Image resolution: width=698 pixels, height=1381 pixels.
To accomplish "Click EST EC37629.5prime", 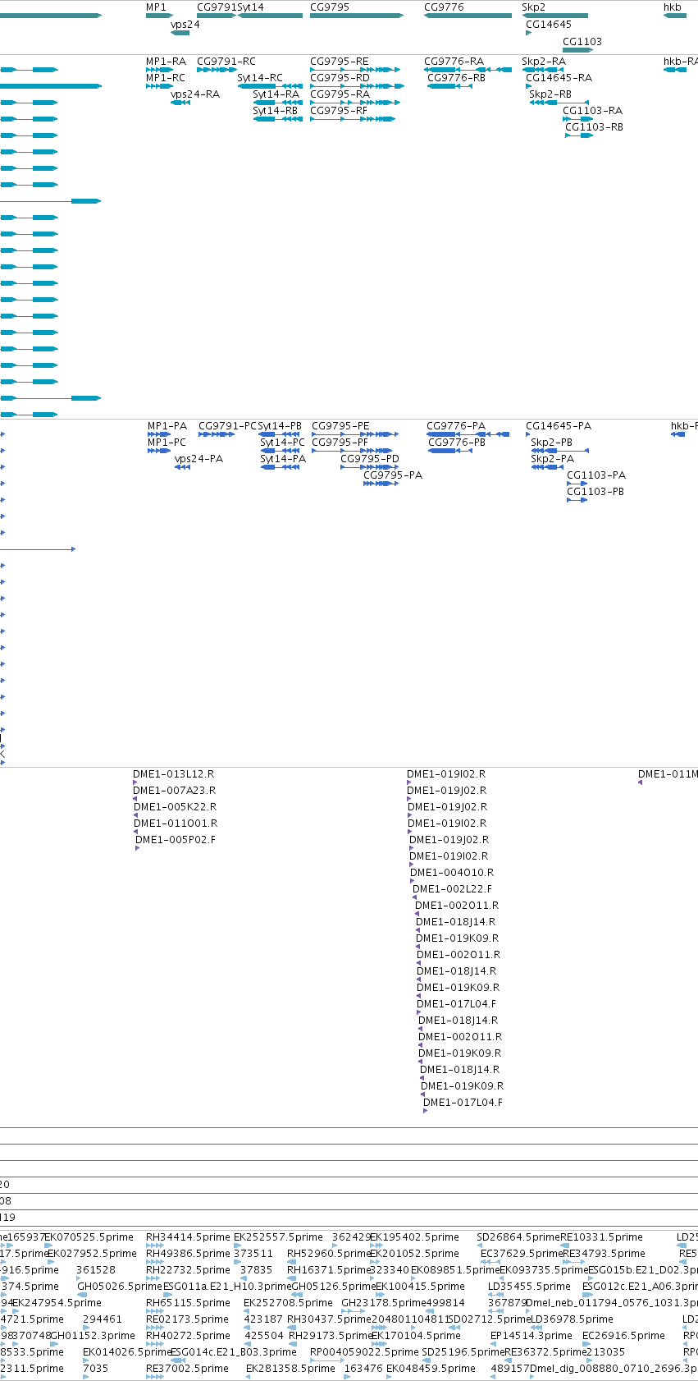I will 522,1254.
